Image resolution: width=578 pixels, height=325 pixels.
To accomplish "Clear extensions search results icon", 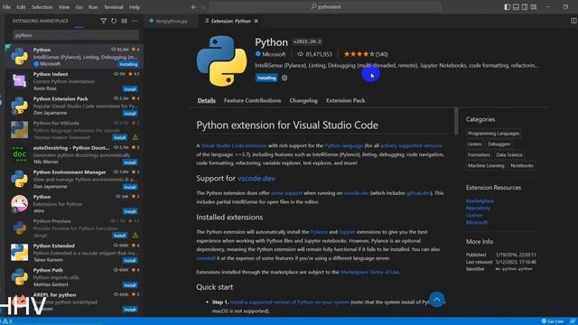I will (125, 21).
